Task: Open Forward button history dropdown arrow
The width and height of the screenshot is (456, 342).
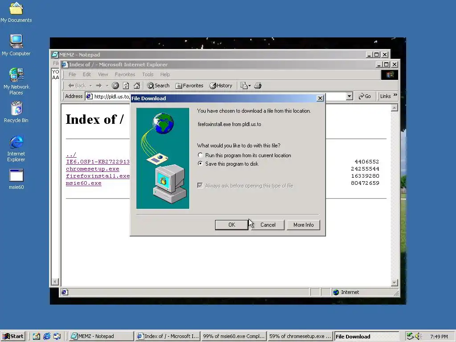Action: coord(107,85)
